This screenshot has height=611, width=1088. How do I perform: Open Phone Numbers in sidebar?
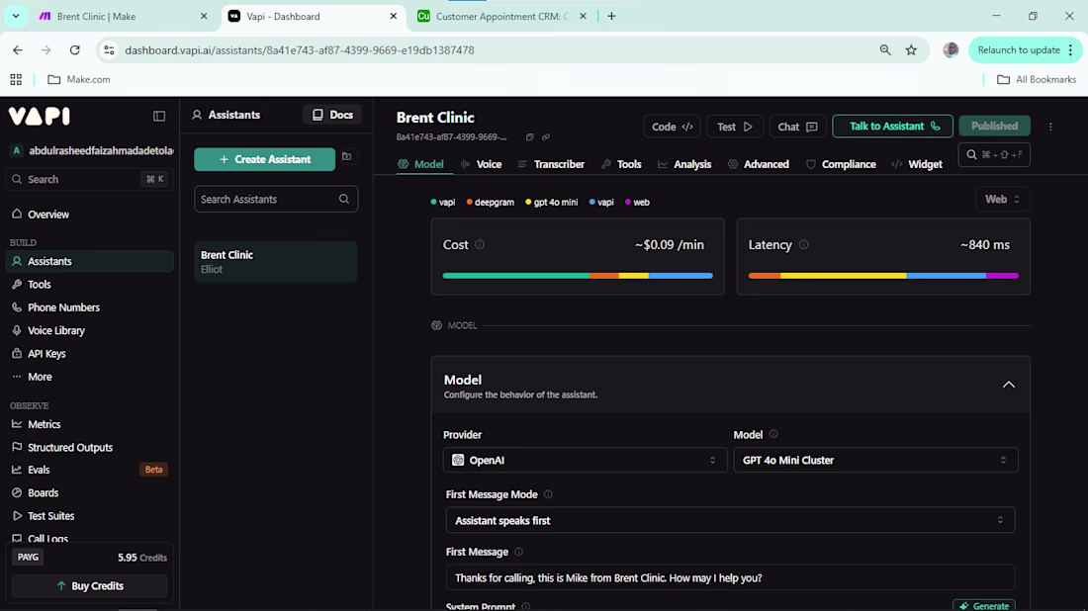click(x=89, y=307)
